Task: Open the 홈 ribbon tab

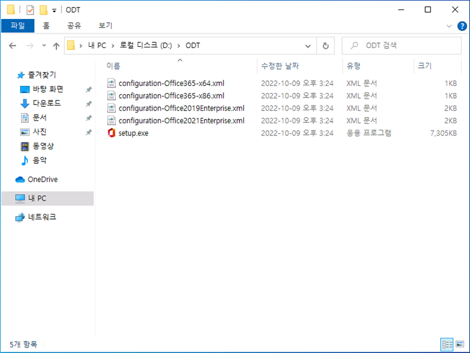Action: coord(46,25)
